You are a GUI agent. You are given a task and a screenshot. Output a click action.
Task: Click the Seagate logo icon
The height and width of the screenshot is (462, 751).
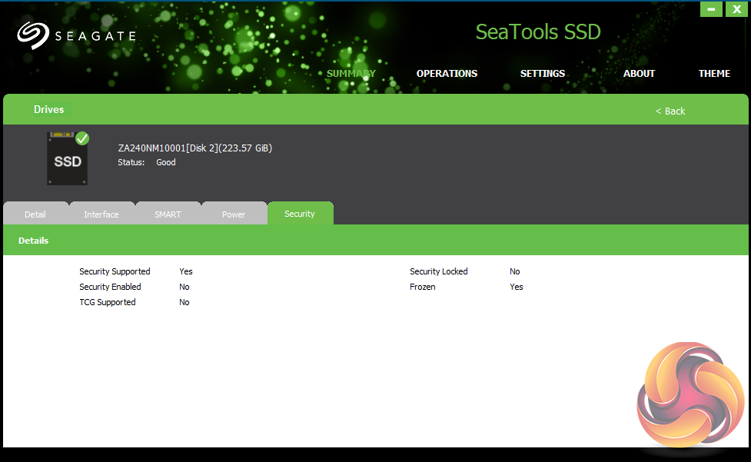click(32, 35)
